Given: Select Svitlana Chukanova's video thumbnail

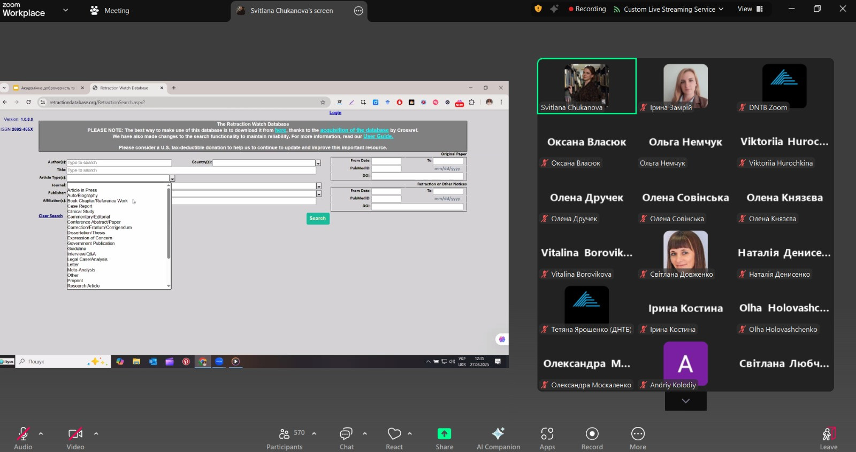Looking at the screenshot, I should point(587,86).
